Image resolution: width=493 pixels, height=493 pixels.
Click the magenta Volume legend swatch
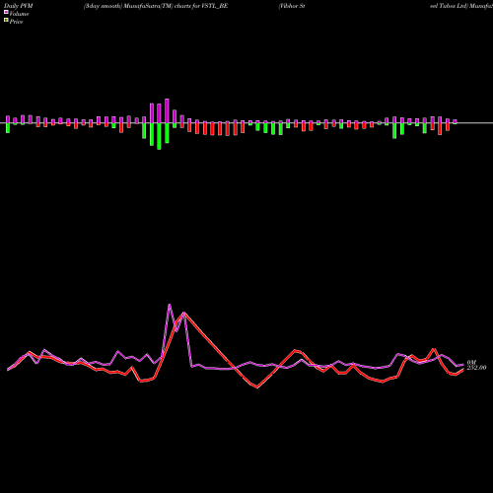coord(6,12)
